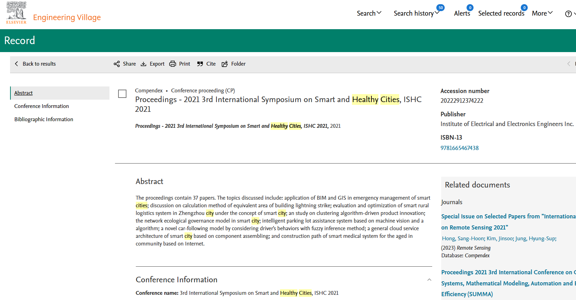
Task: Open author link Hong, Sang-Hoon
Action: (463, 239)
